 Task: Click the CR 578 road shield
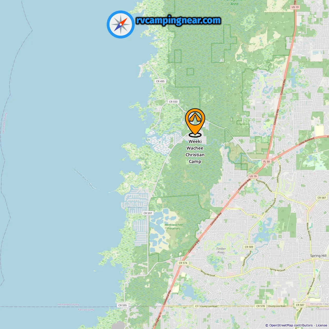point(260,306)
